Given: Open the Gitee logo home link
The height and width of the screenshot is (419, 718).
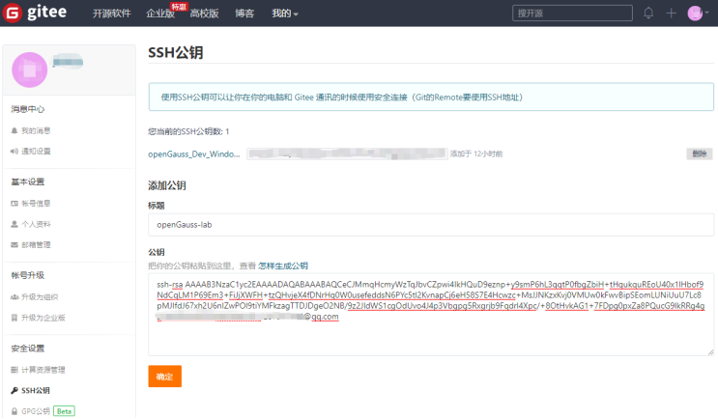Looking at the screenshot, I should [35, 13].
